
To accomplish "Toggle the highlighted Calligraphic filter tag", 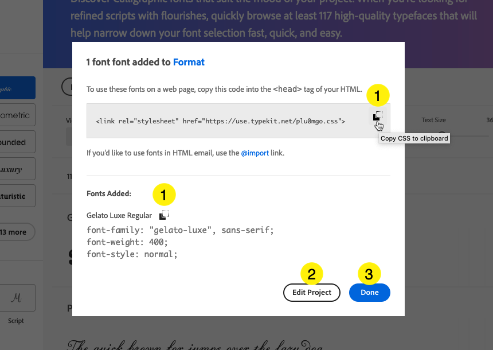I will 18,88.
